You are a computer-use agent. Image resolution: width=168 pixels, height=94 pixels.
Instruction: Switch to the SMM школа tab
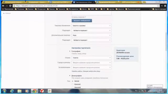click(130, 2)
